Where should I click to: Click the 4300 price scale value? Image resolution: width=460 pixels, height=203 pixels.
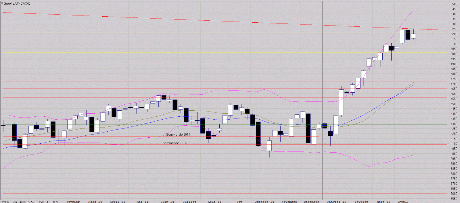(x=454, y=124)
